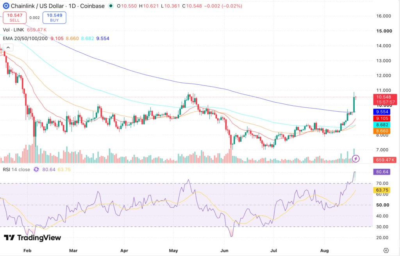This screenshot has height=256, width=400.
Task: Click the 659.47K volume axis tag
Action: tap(385, 160)
